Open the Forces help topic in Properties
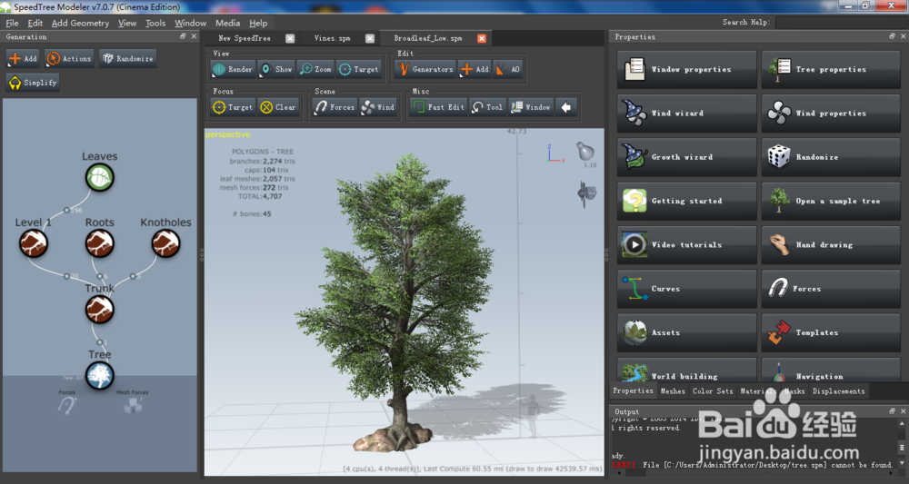The height and width of the screenshot is (484, 909). (x=831, y=289)
